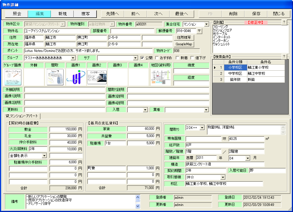Screen dimensions: 293x212
Task: Open the 設備 panel help question mark
Action: click(x=284, y=22)
